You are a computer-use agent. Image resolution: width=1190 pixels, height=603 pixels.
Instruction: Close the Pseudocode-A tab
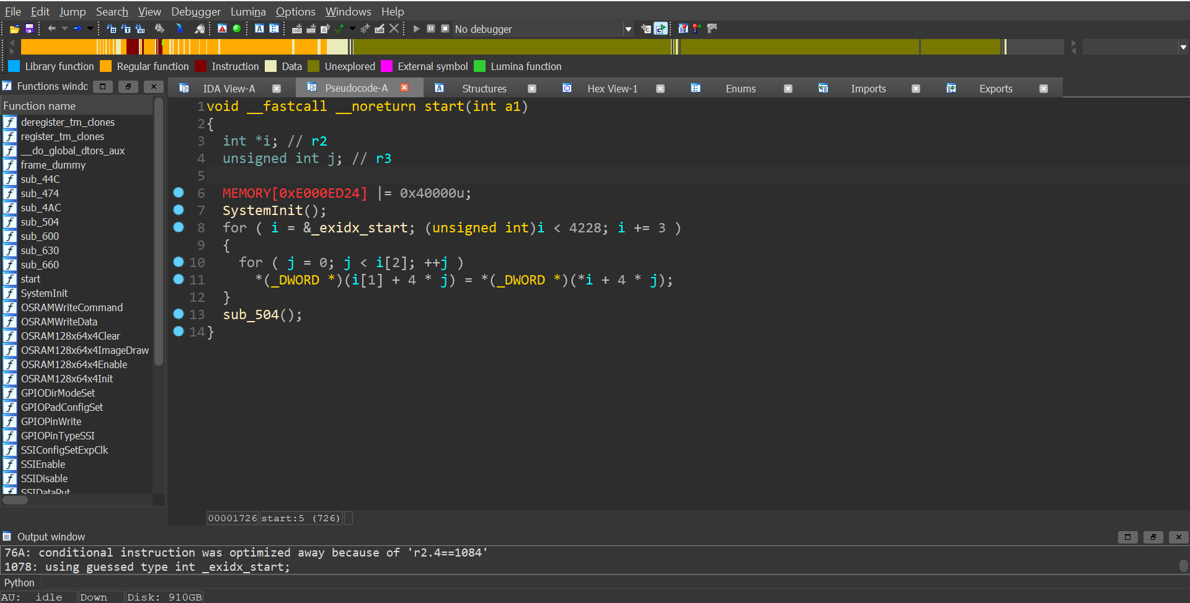pyautogui.click(x=404, y=87)
